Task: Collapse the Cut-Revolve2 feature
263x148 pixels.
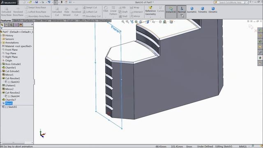Action: click(1, 92)
